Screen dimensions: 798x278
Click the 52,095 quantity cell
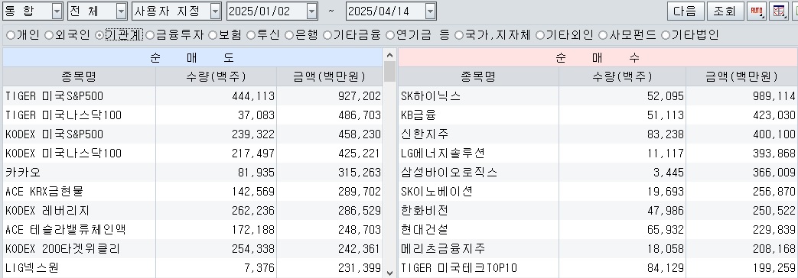tap(623, 96)
